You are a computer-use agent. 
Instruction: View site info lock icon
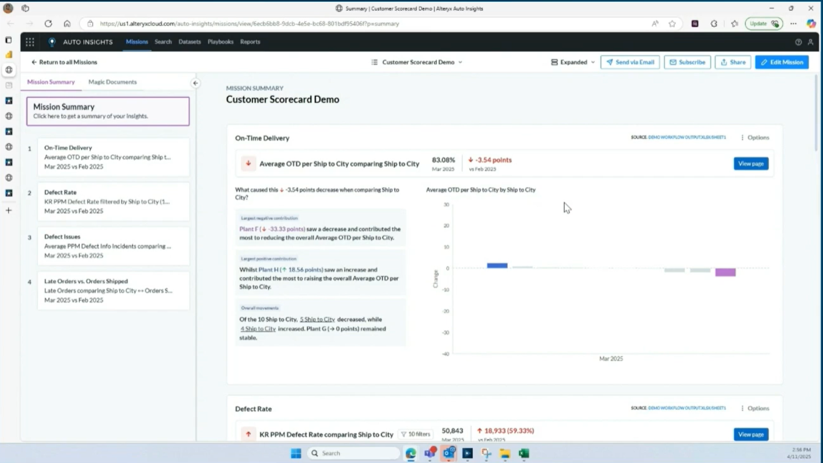pyautogui.click(x=90, y=23)
